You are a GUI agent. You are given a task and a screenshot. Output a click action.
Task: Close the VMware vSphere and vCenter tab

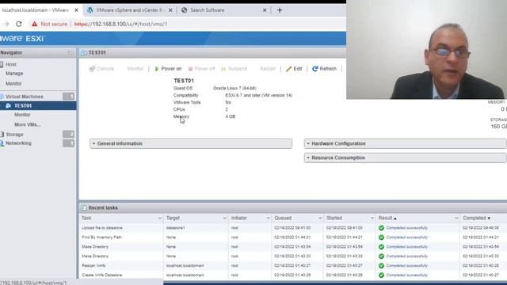click(x=170, y=10)
